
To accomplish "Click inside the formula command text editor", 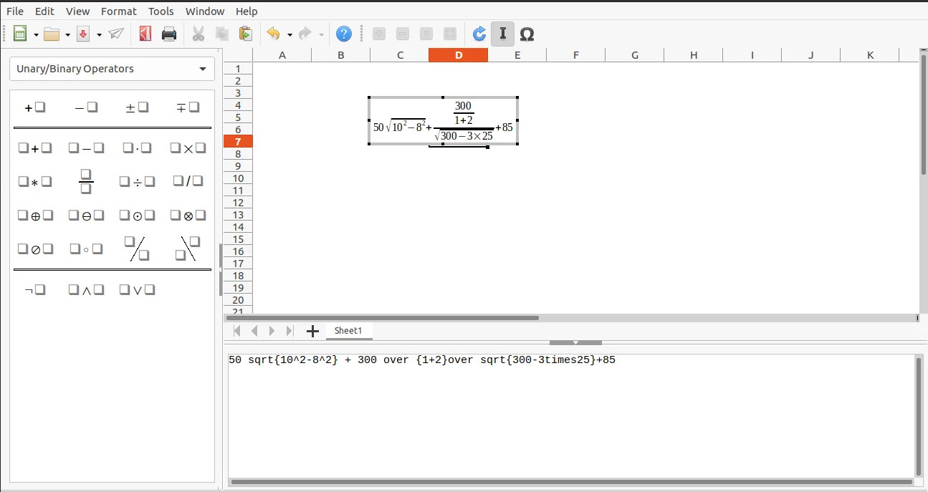I will pyautogui.click(x=570, y=415).
